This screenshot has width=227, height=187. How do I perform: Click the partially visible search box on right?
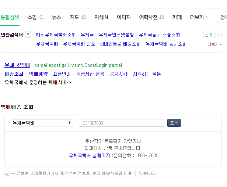pos(222,17)
